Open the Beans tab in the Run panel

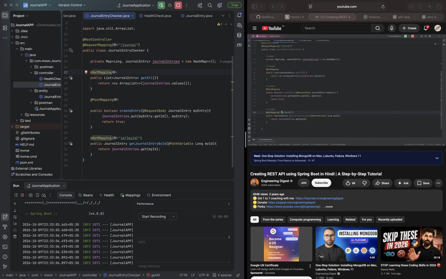pos(85,195)
